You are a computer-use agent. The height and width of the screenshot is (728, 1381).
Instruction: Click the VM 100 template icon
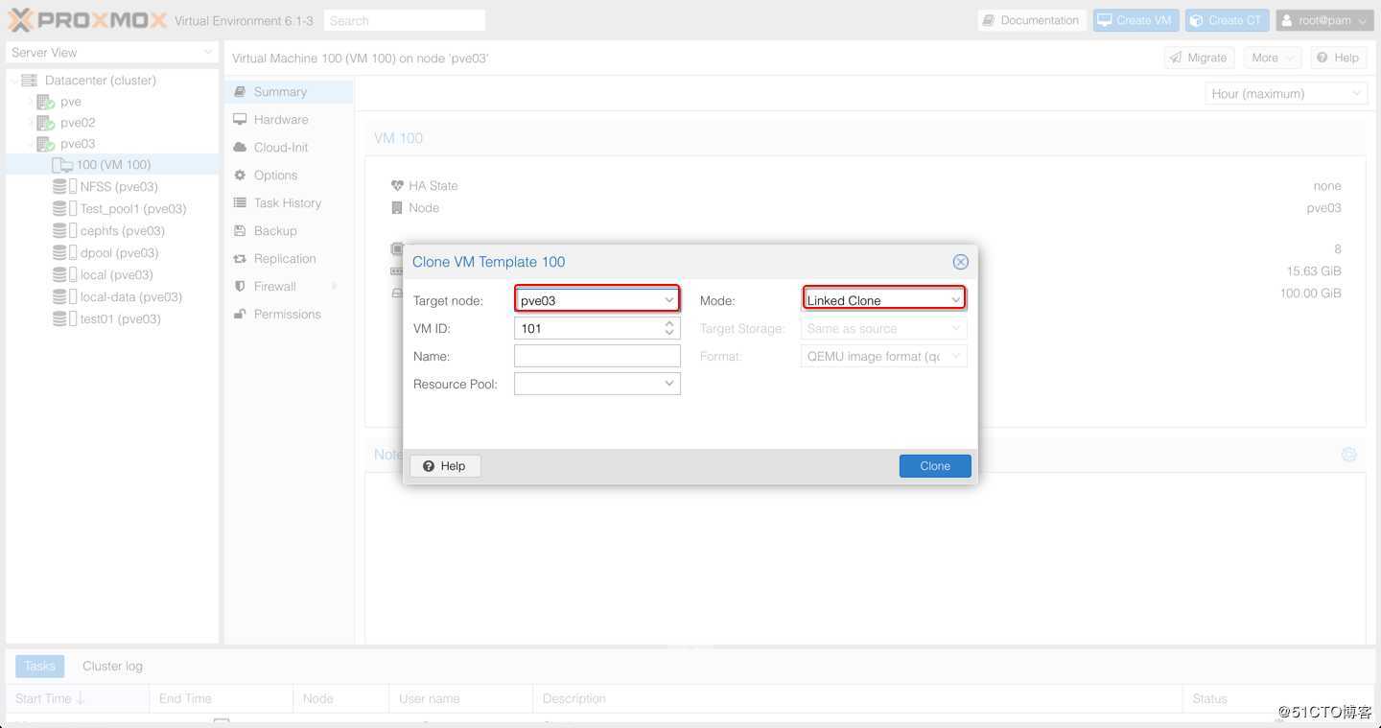(62, 165)
